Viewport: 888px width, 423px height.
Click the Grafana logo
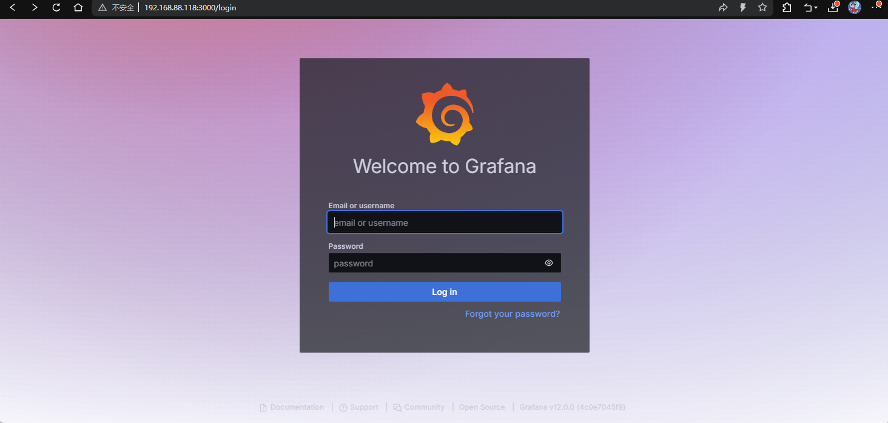[x=445, y=114]
